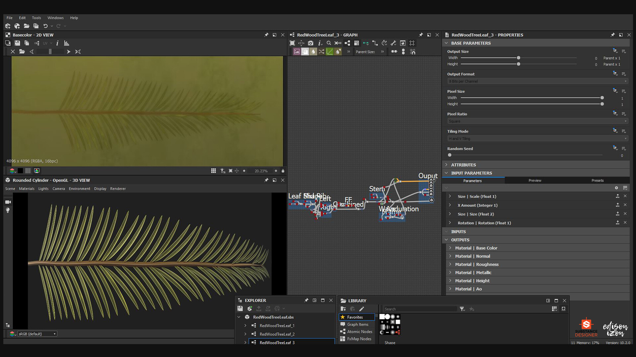Toggle the 2D view lock icon

pos(283,171)
